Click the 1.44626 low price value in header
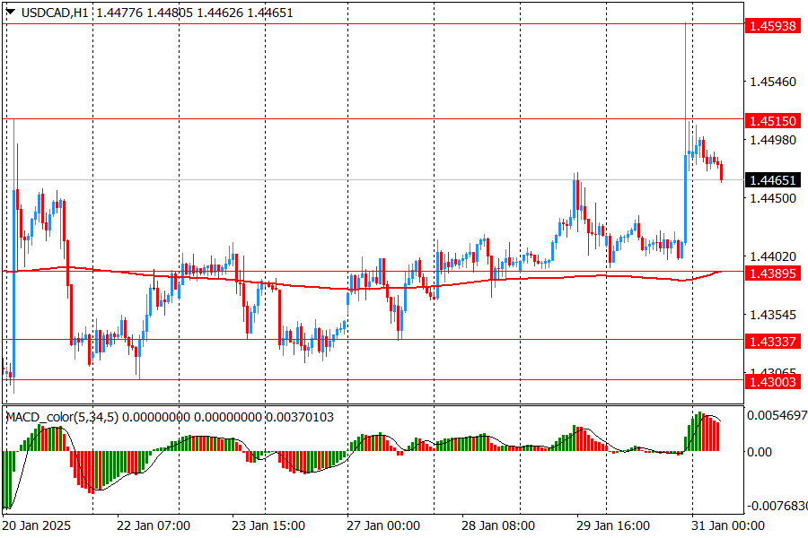 point(220,13)
